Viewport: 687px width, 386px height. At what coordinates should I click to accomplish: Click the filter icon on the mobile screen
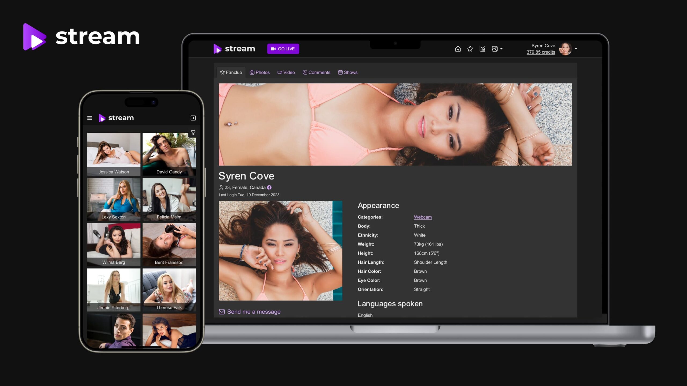pyautogui.click(x=193, y=132)
